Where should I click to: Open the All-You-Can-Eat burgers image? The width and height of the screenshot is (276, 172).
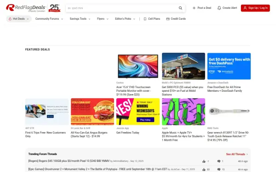tap(92, 111)
